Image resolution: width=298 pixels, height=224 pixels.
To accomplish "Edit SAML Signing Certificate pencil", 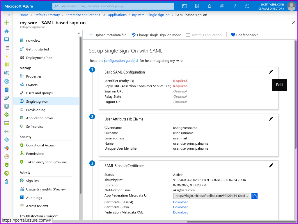I will pos(271,165).
